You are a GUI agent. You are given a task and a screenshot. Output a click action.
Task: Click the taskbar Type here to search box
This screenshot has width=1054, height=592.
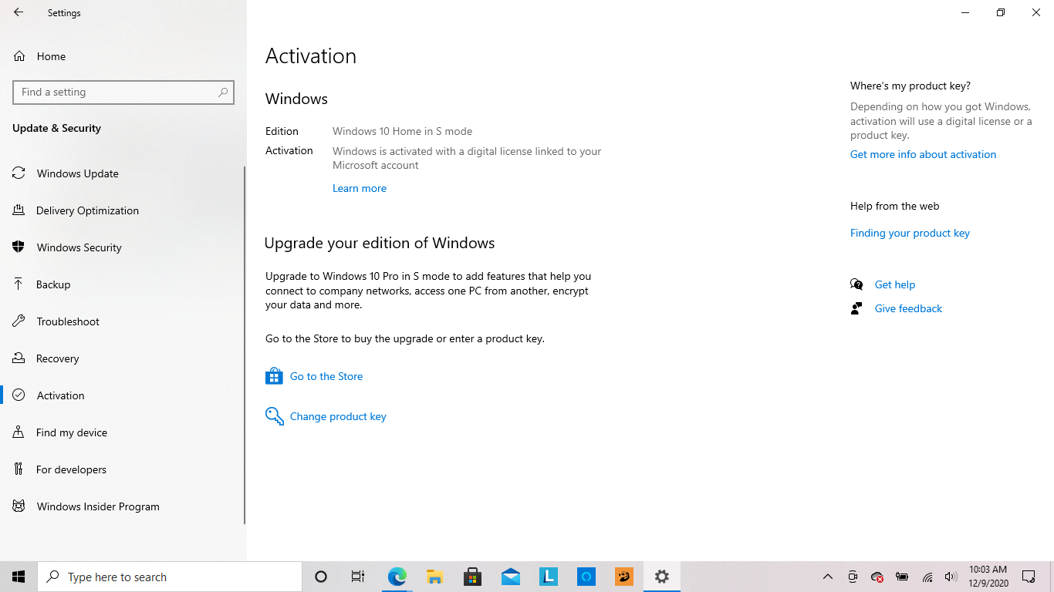[x=170, y=577]
